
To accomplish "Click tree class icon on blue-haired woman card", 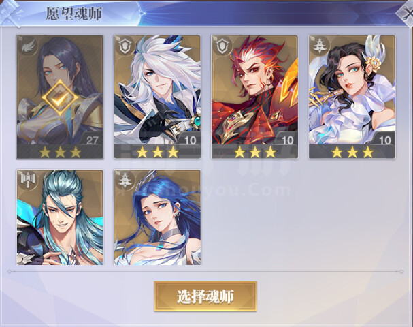I will click(x=125, y=180).
